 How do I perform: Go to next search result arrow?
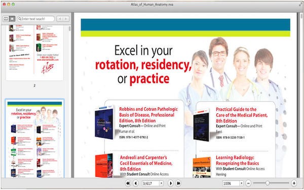[66, 19]
